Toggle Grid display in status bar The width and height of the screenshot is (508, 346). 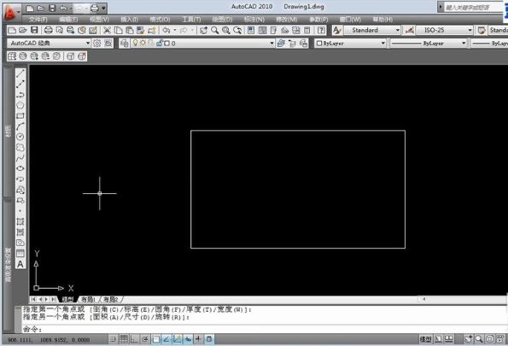coord(124,339)
